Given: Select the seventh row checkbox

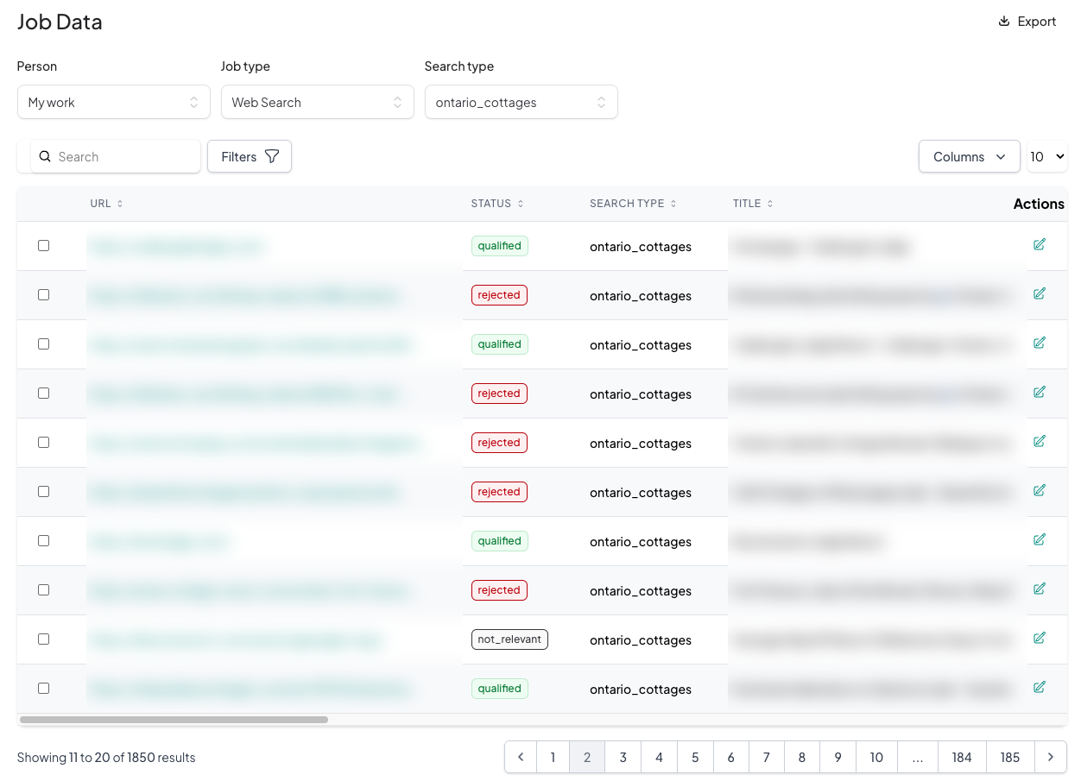Looking at the screenshot, I should tap(44, 541).
